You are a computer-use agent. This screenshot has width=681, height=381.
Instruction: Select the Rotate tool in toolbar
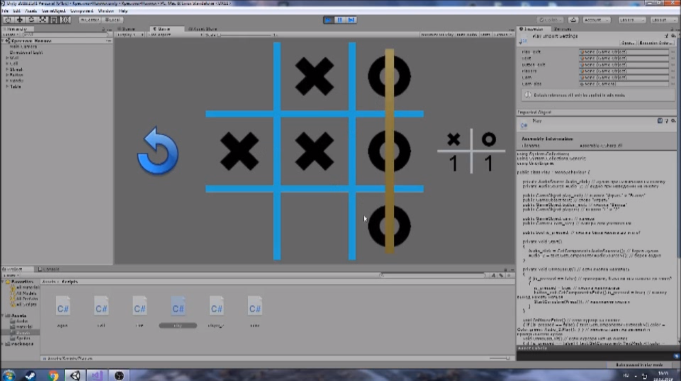[31, 20]
